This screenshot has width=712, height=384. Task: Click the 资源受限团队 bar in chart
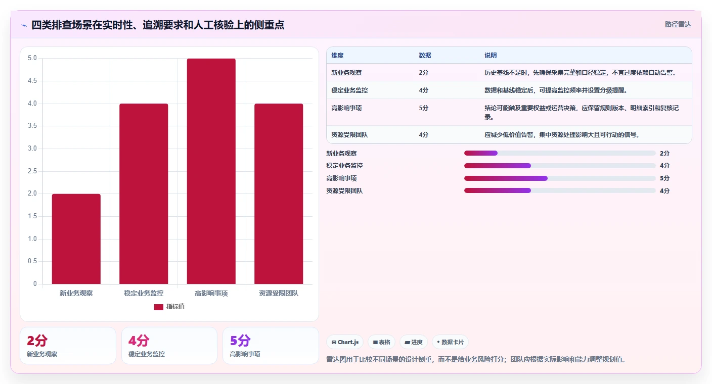point(279,194)
